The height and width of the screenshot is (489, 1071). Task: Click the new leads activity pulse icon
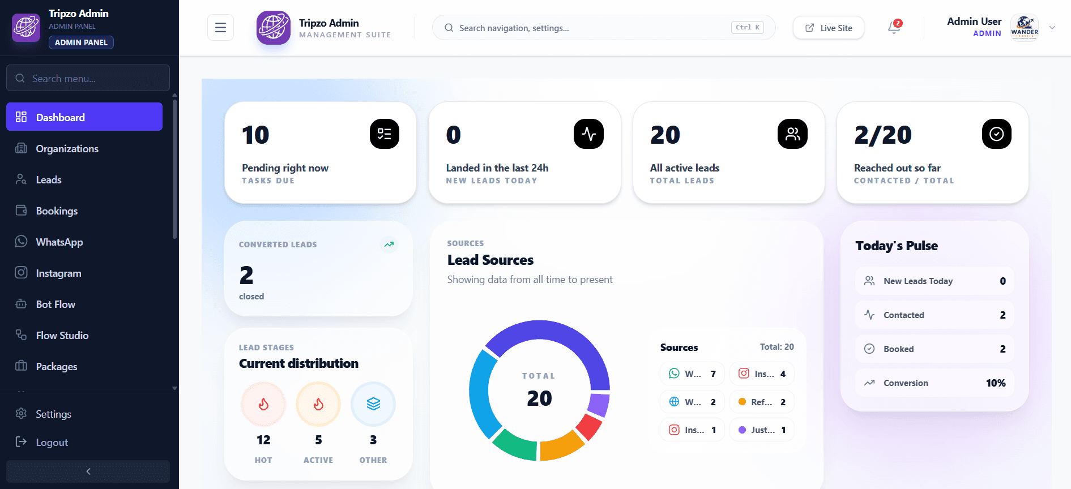pyautogui.click(x=588, y=134)
